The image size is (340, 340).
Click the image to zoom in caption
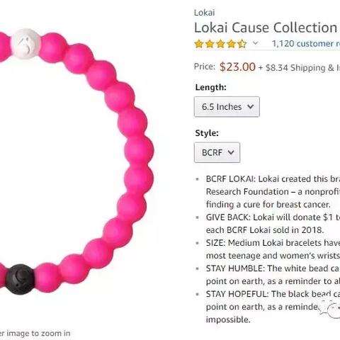coord(35,333)
